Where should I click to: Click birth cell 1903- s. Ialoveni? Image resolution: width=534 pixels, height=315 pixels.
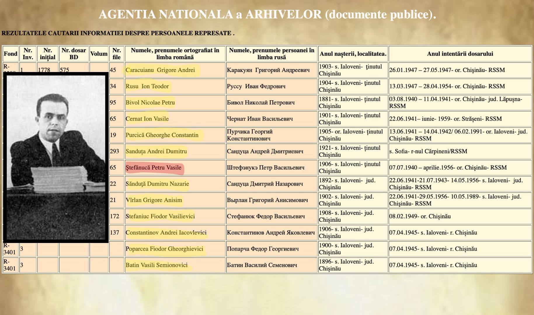coord(353,70)
